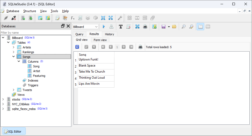Image resolution: width=252 pixels, height=136 pixels.
Task: Click the page number field showing 1
Action: [x=117, y=47]
